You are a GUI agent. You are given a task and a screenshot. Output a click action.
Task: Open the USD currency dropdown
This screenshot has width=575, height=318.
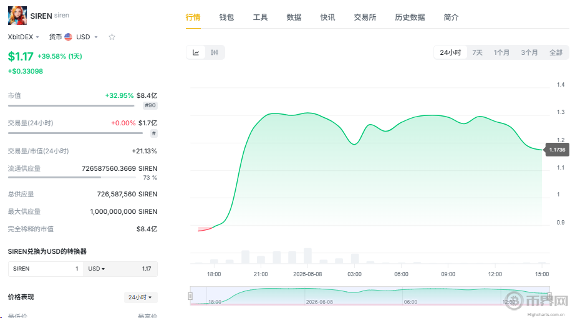tap(87, 37)
